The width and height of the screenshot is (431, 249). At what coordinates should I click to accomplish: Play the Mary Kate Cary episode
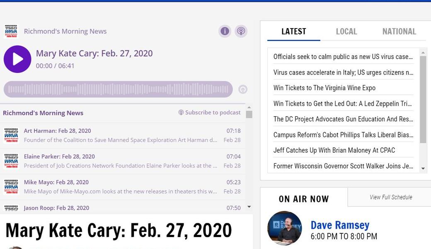(x=17, y=59)
